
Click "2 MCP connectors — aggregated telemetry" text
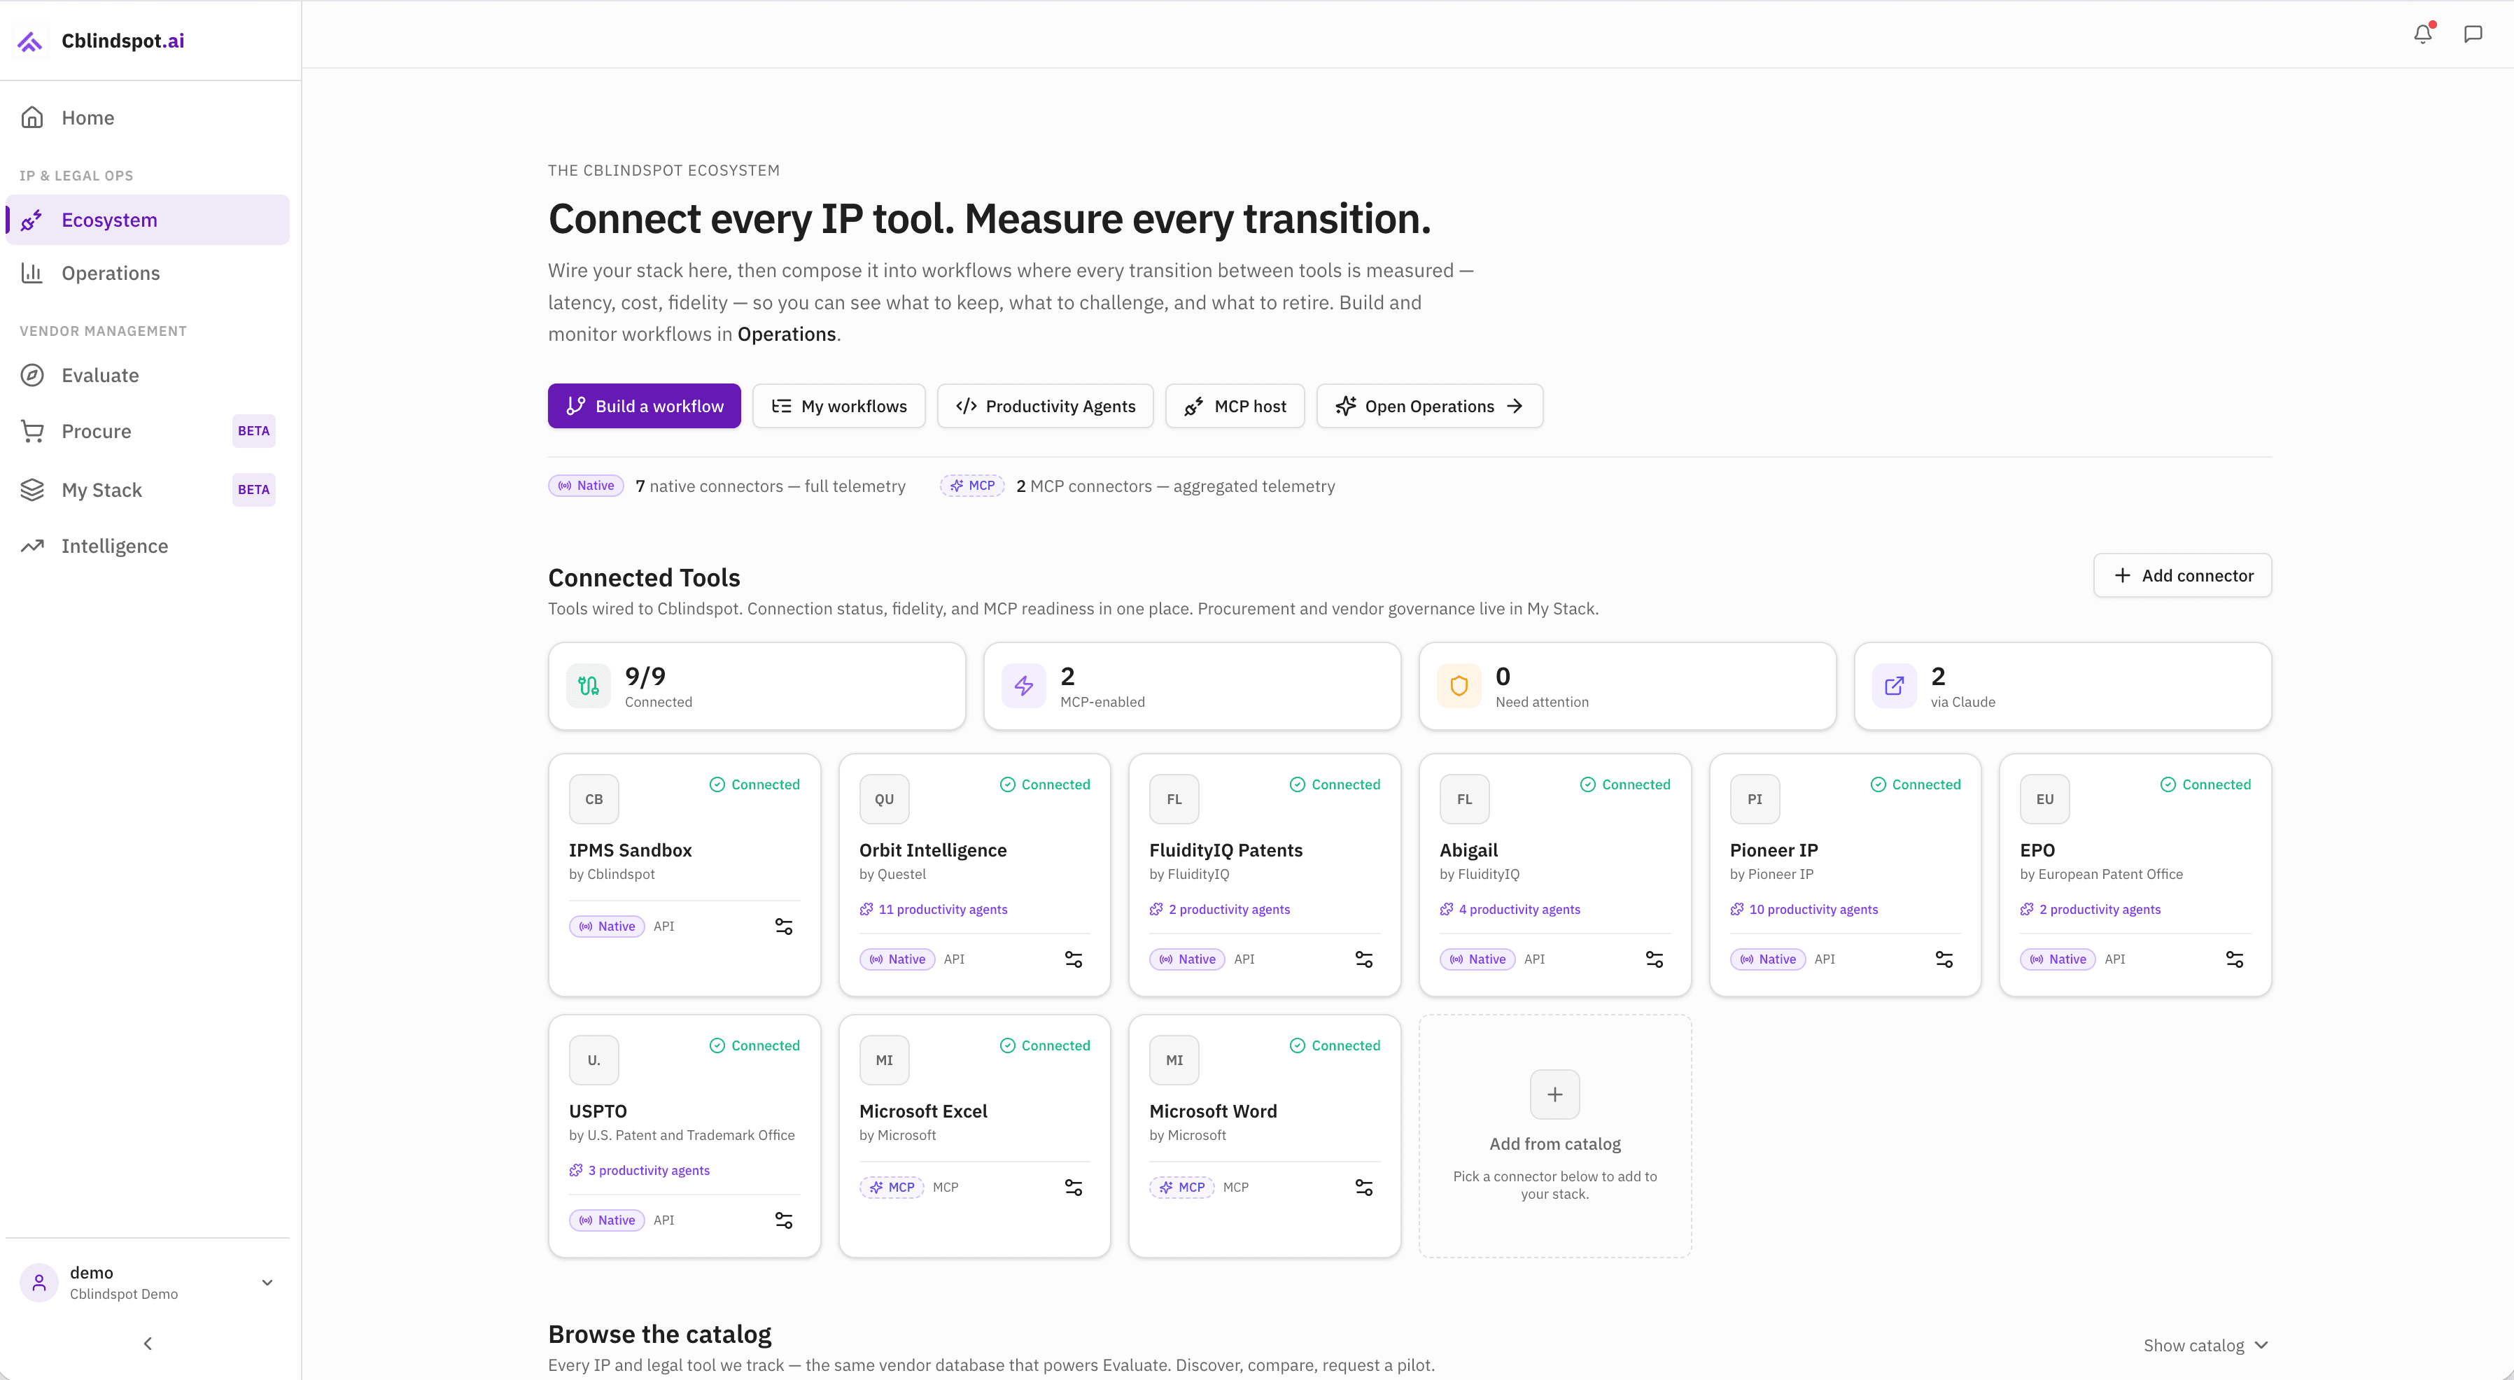[x=1176, y=486]
